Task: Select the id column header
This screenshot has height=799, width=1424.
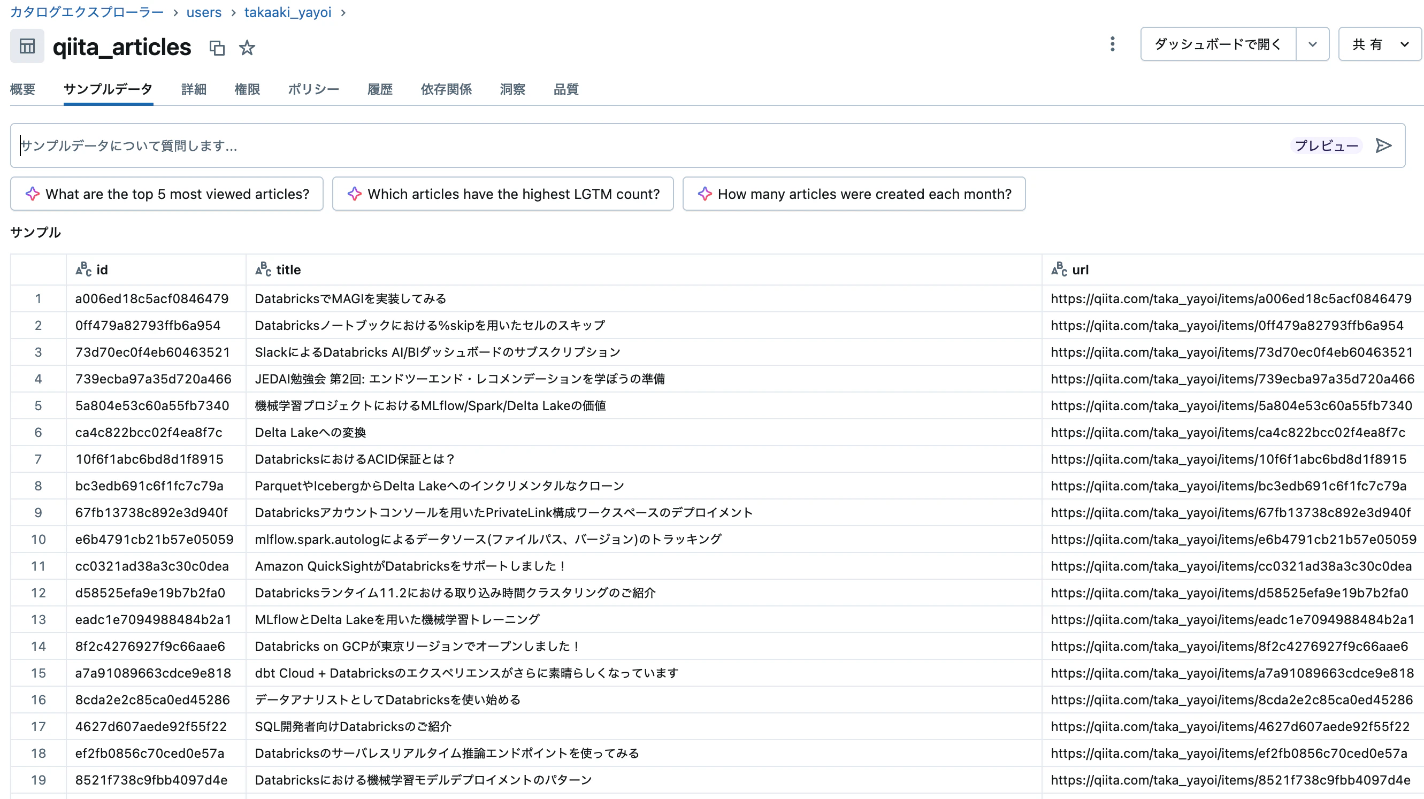Action: (x=156, y=270)
